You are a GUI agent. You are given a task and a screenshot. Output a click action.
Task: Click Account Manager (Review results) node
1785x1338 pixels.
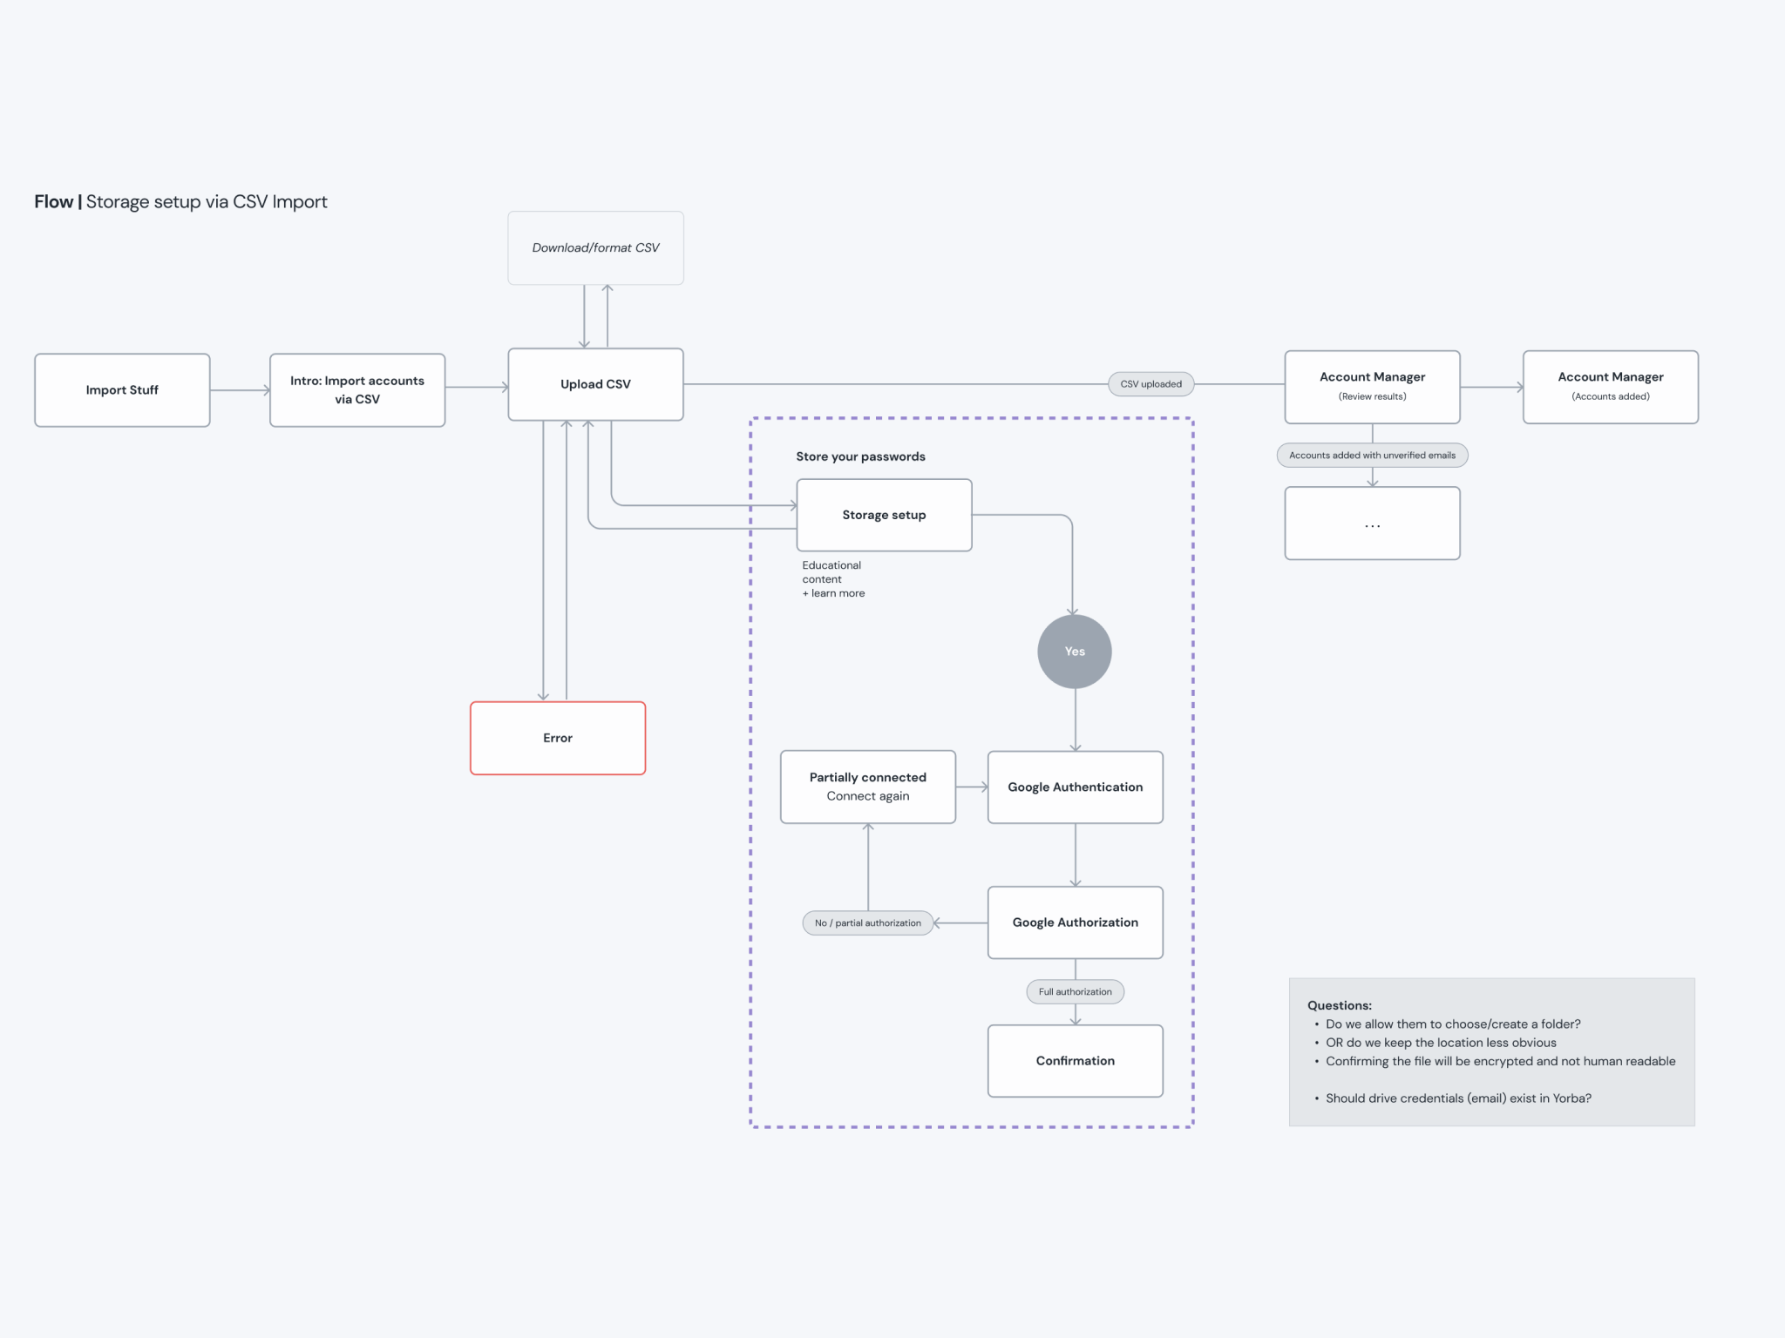point(1372,387)
